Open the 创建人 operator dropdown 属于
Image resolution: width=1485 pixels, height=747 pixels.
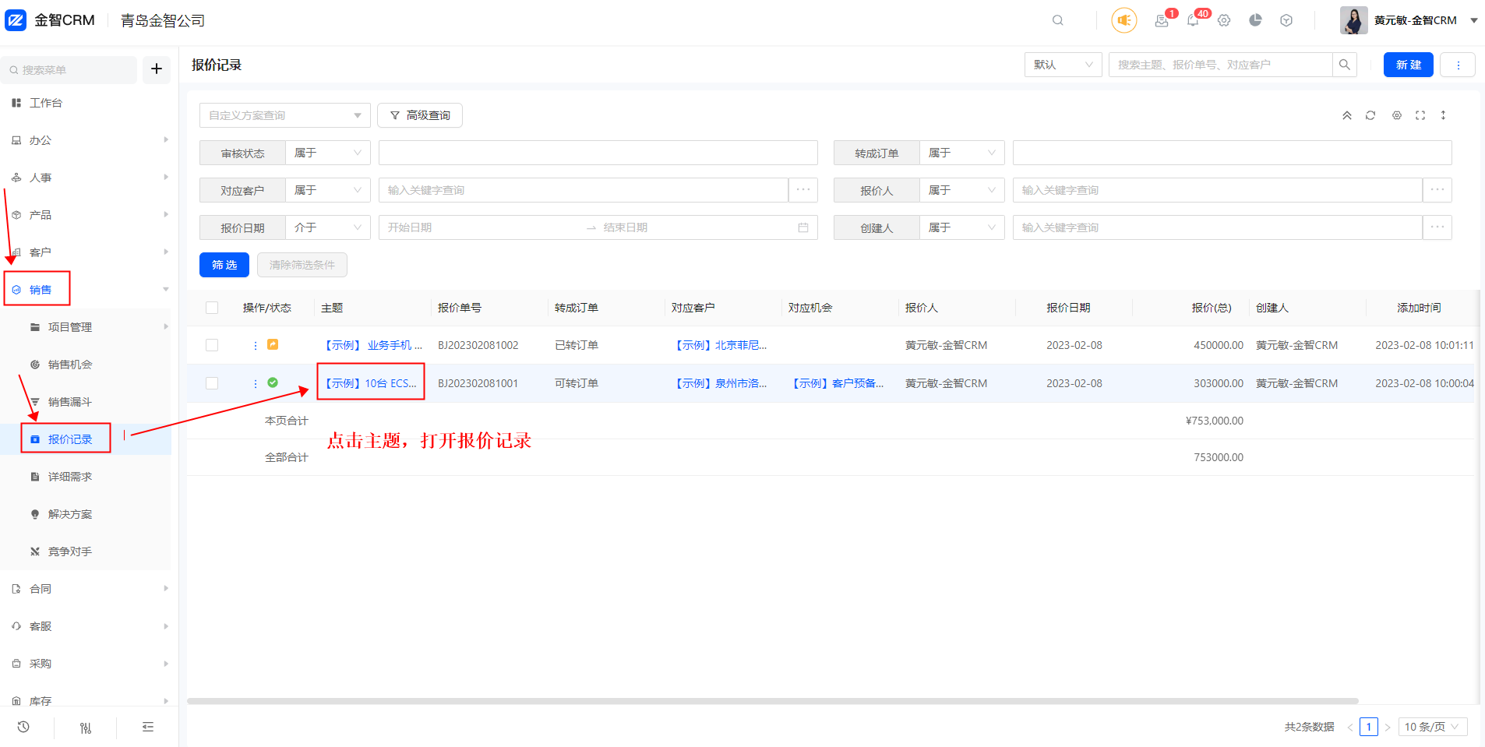[x=962, y=227]
